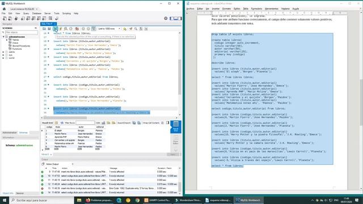
Task: Select the Local instance MySQL80 tab
Action: coord(24,9)
